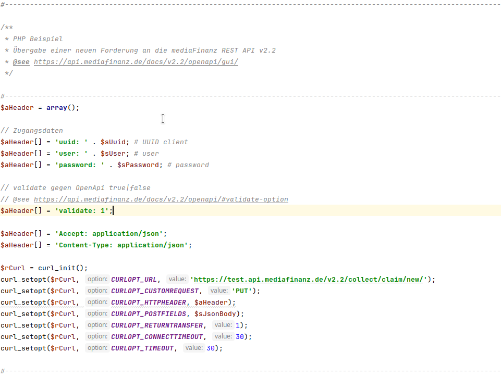This screenshot has height=377, width=501.
Task: Click the 'Accept: application/json' string
Action: tap(109, 234)
